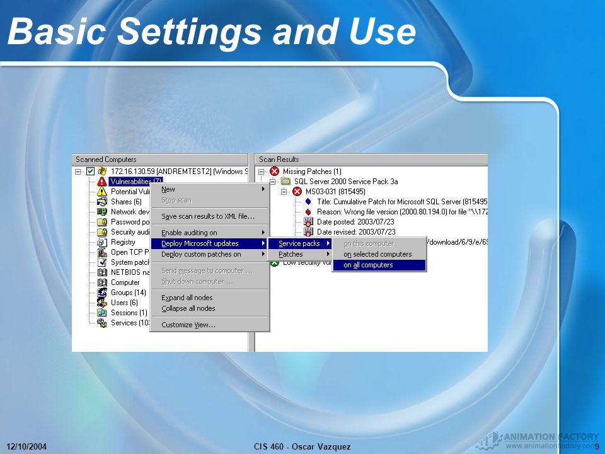Select MS03-031 (815495) result row
Image resolution: width=605 pixels, height=454 pixels.
[335, 192]
